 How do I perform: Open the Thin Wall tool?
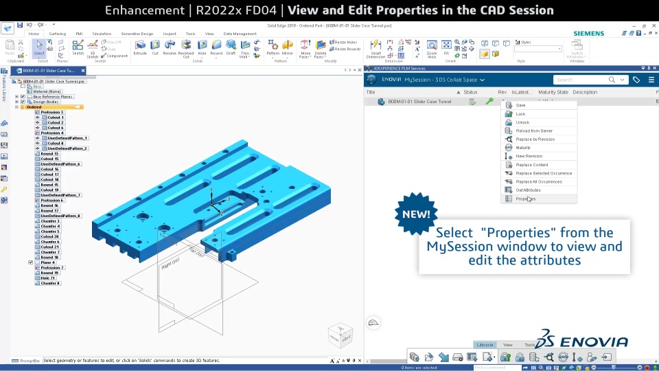pos(245,49)
